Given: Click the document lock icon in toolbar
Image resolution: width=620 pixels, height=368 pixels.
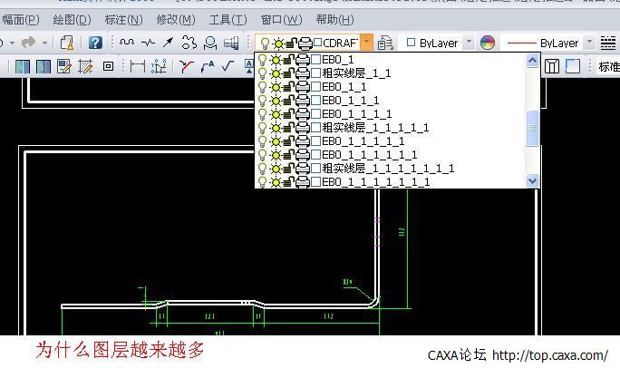Looking at the screenshot, I should [67, 43].
